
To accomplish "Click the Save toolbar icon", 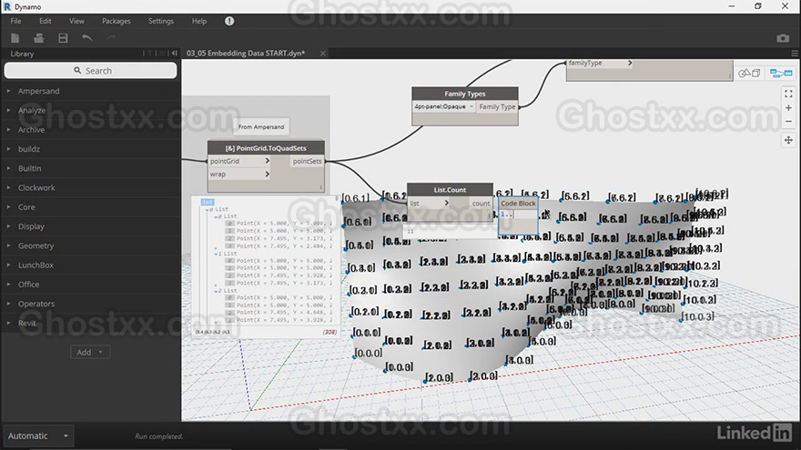I will (63, 38).
